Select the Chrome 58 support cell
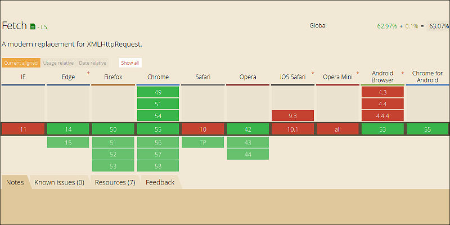This screenshot has height=225, width=450. (x=158, y=166)
